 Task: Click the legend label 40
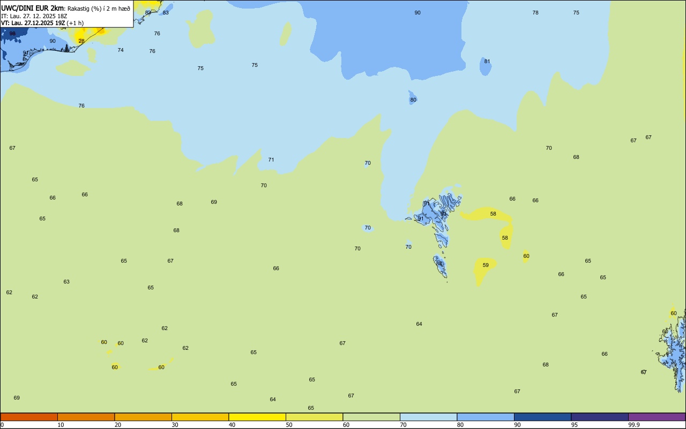tap(232, 425)
